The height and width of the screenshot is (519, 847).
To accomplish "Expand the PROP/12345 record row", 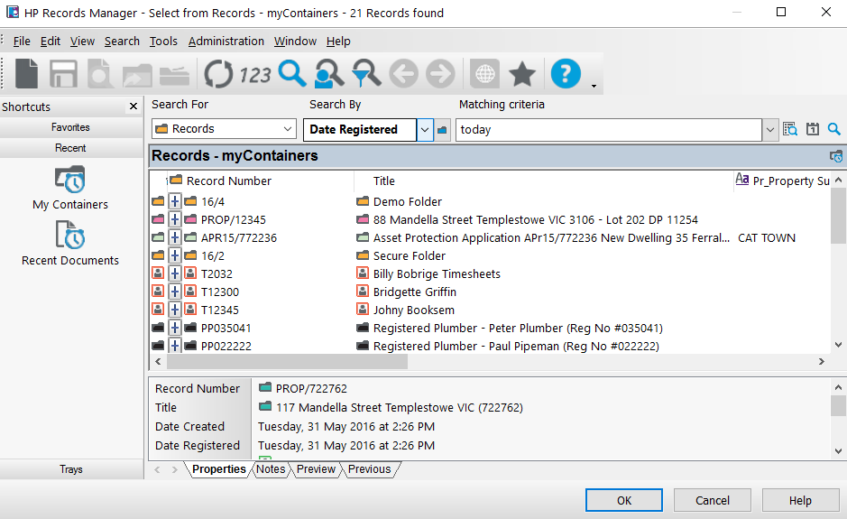I will point(175,220).
